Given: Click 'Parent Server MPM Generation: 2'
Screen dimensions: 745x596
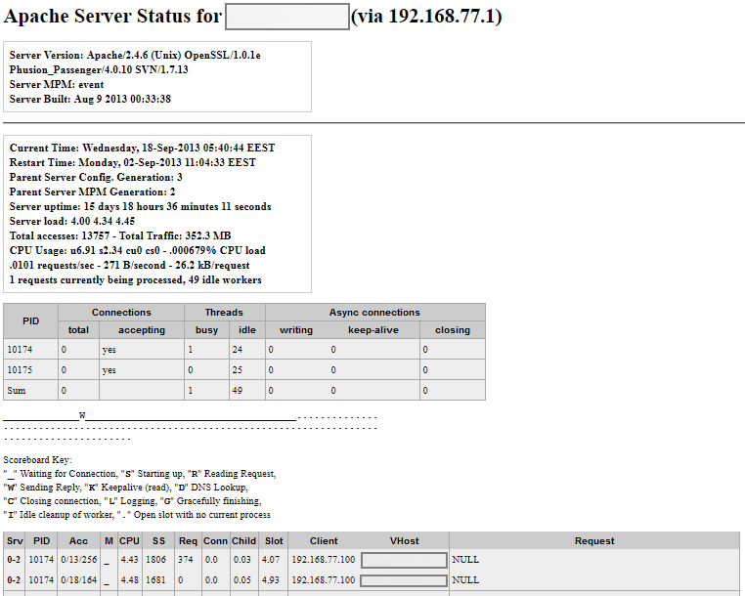Looking at the screenshot, I should 92,192.
